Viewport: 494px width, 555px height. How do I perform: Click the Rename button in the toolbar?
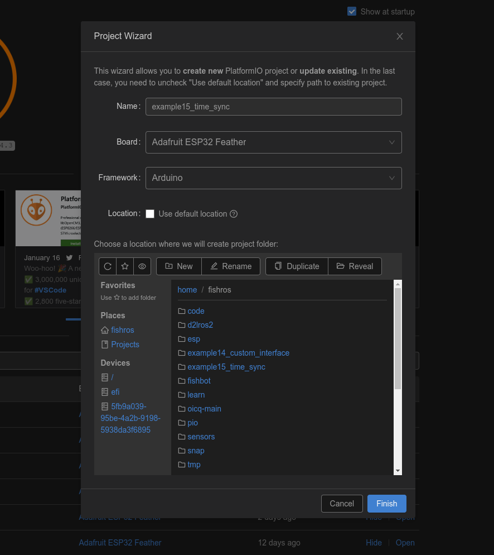(x=231, y=266)
